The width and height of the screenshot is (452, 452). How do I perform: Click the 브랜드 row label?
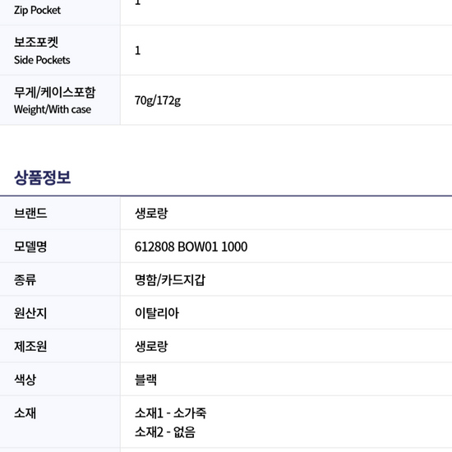click(30, 214)
